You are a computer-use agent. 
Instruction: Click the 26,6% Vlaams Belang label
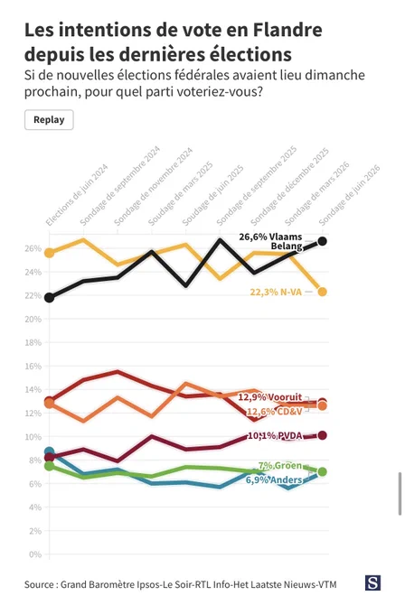271,241
